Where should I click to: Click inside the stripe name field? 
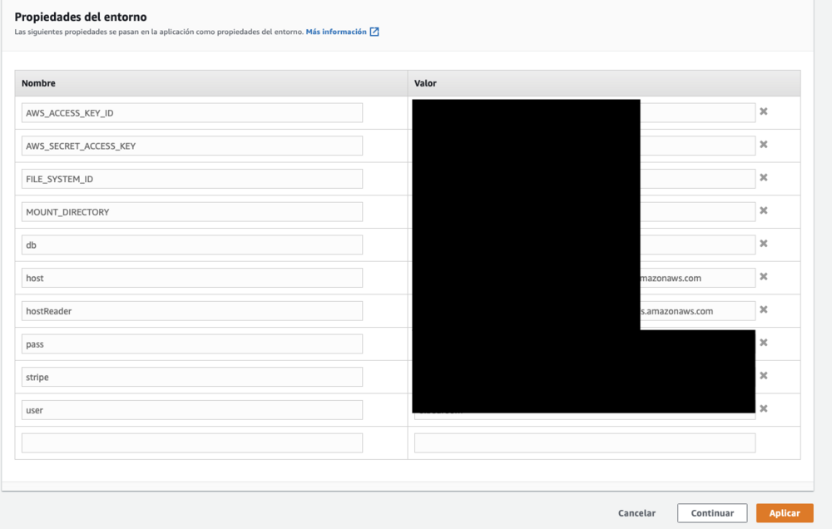(191, 376)
